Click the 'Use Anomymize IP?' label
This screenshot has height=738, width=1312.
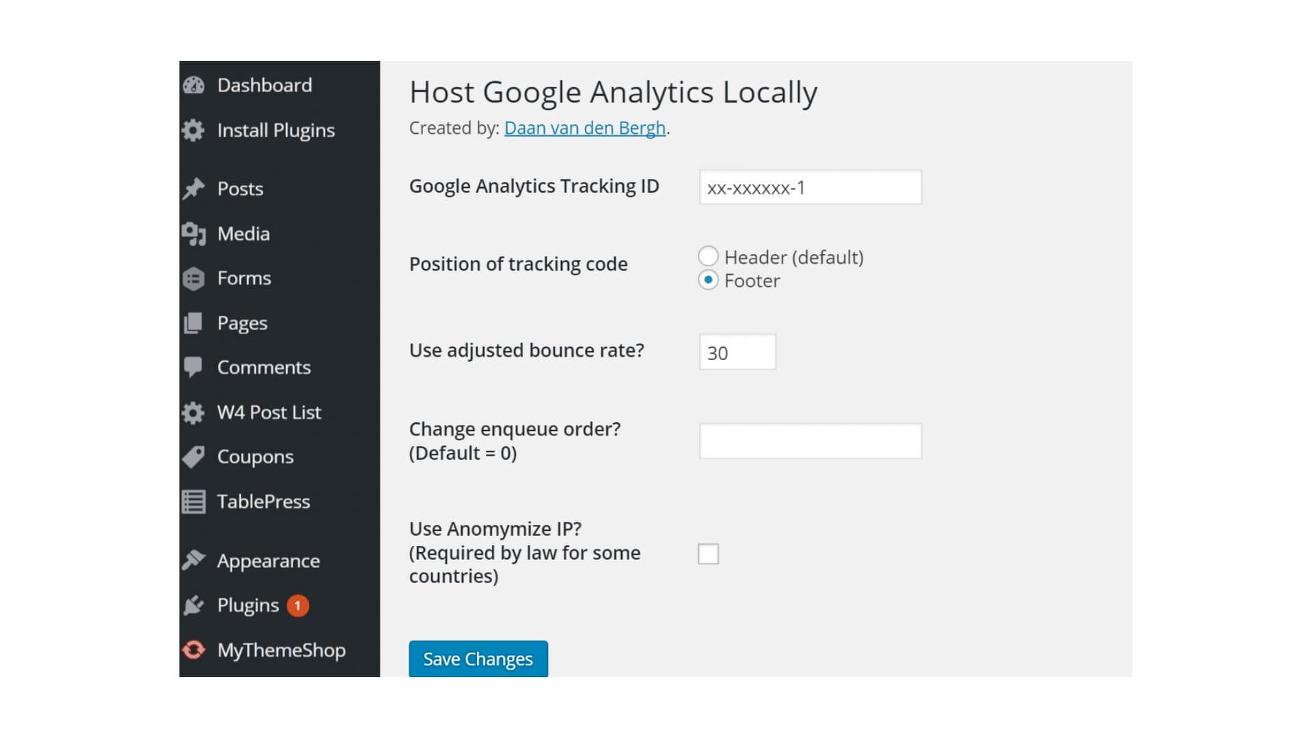pyautogui.click(x=495, y=529)
